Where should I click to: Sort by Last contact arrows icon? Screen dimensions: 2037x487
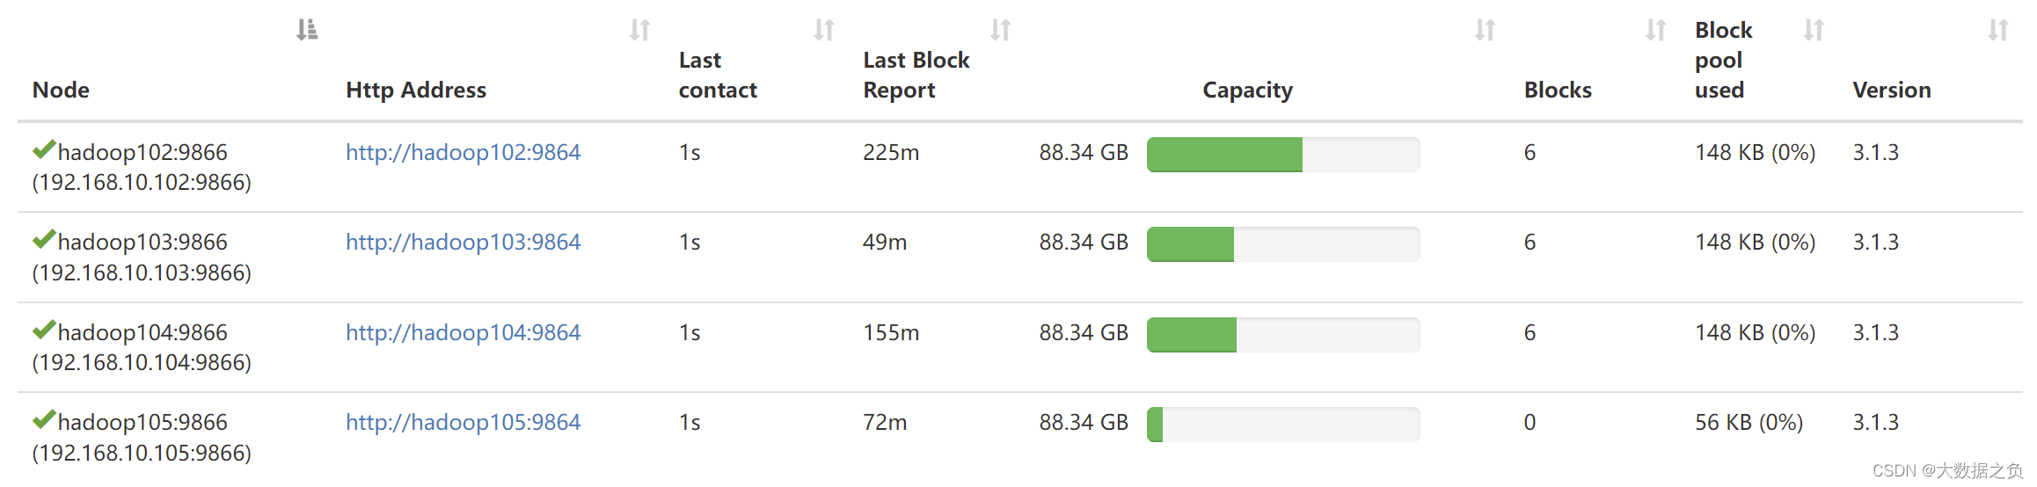coord(824,30)
